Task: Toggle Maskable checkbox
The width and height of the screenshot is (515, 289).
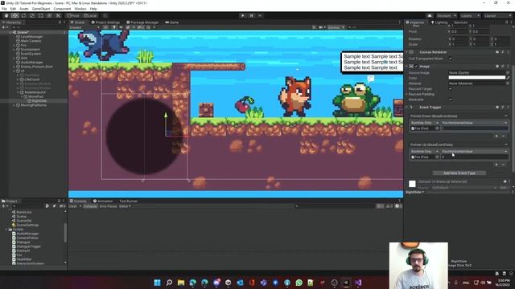Action: (451, 100)
